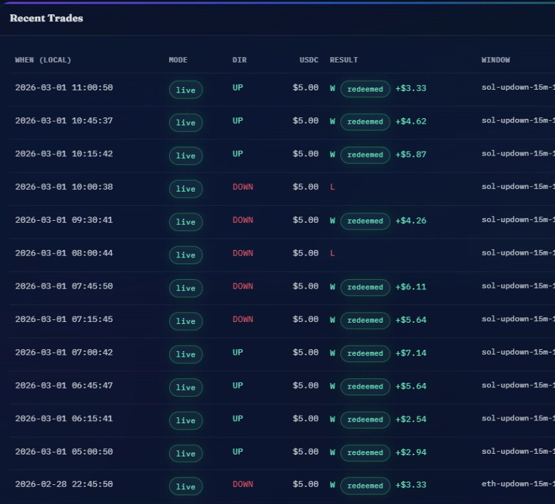Click the live badge for 05:00:50 trade

(x=186, y=453)
